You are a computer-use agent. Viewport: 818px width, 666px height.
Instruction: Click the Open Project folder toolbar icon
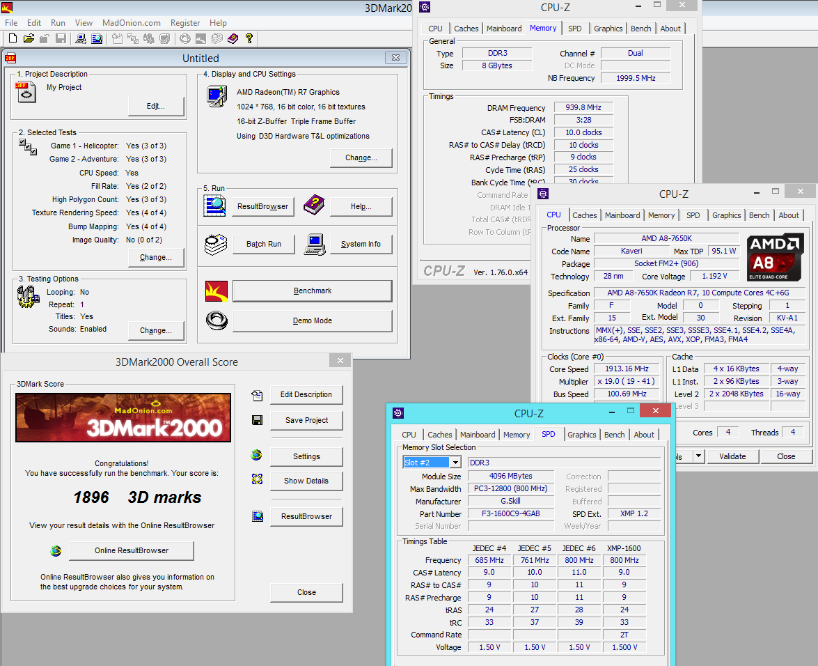[x=29, y=38]
